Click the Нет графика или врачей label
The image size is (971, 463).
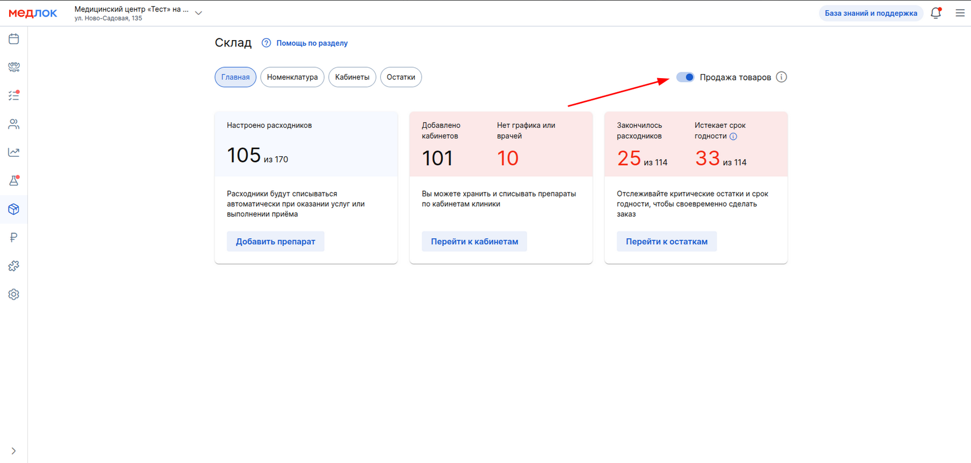pyautogui.click(x=526, y=131)
